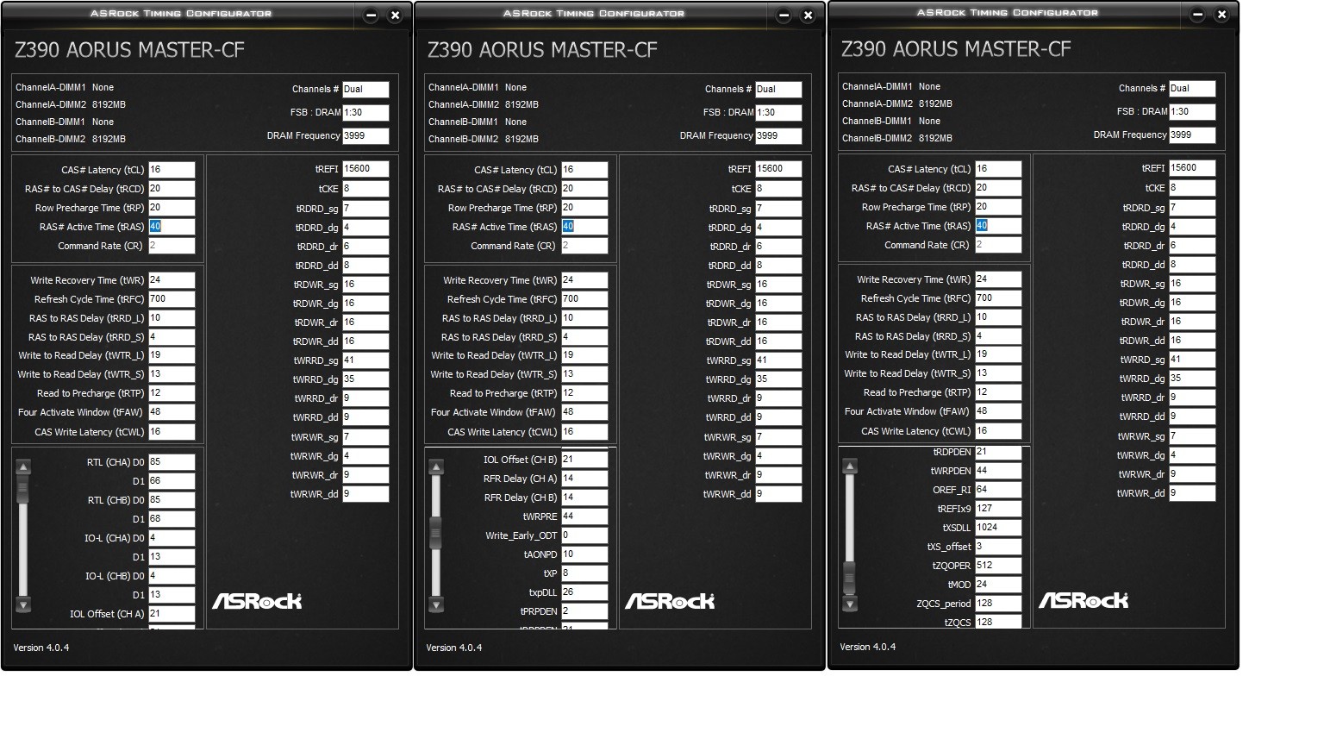The height and width of the screenshot is (745, 1324).
Task: Click tREFIx9 field in right window
Action: 998,509
